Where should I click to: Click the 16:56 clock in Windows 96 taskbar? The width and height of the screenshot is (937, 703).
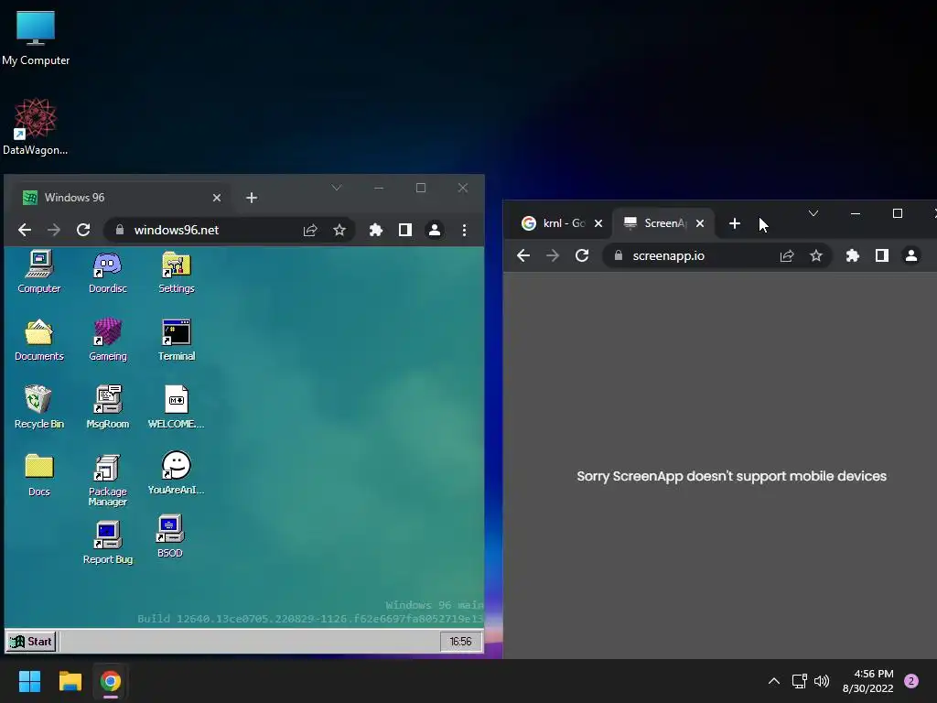coord(460,642)
